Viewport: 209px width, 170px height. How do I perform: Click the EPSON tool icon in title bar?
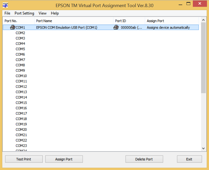5,5
